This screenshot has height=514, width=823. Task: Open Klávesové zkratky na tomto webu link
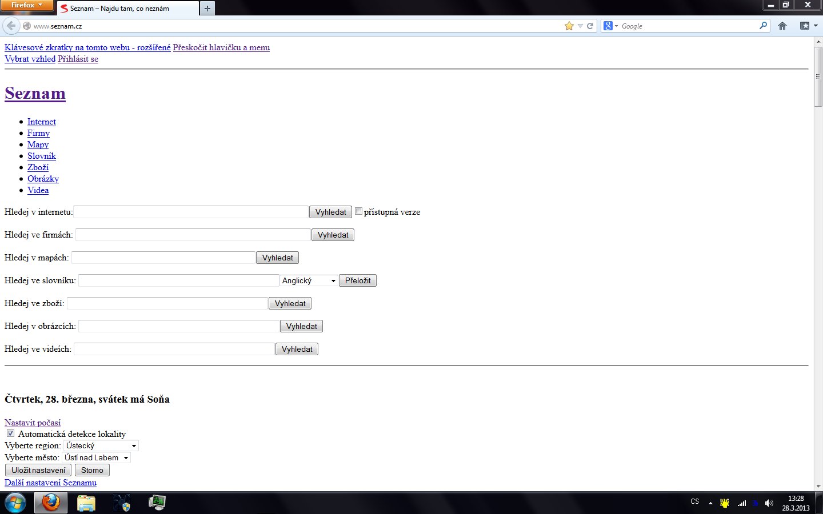[87, 47]
